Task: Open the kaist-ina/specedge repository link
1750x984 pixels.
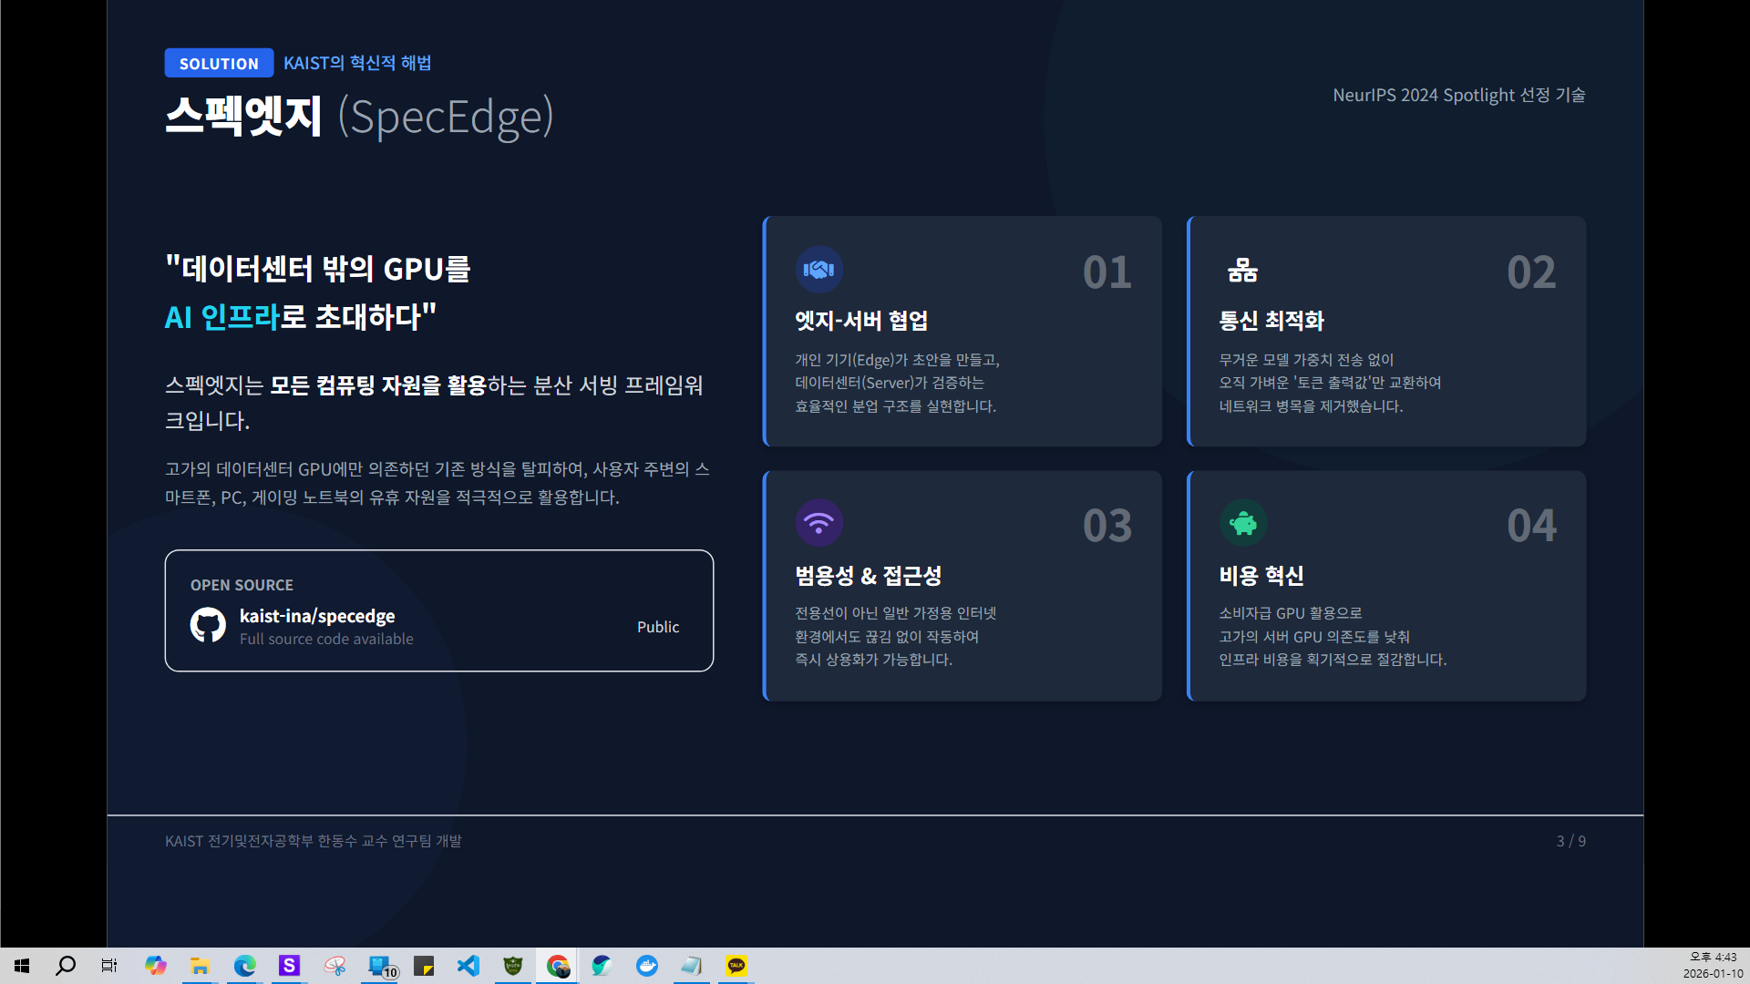Action: (x=317, y=616)
